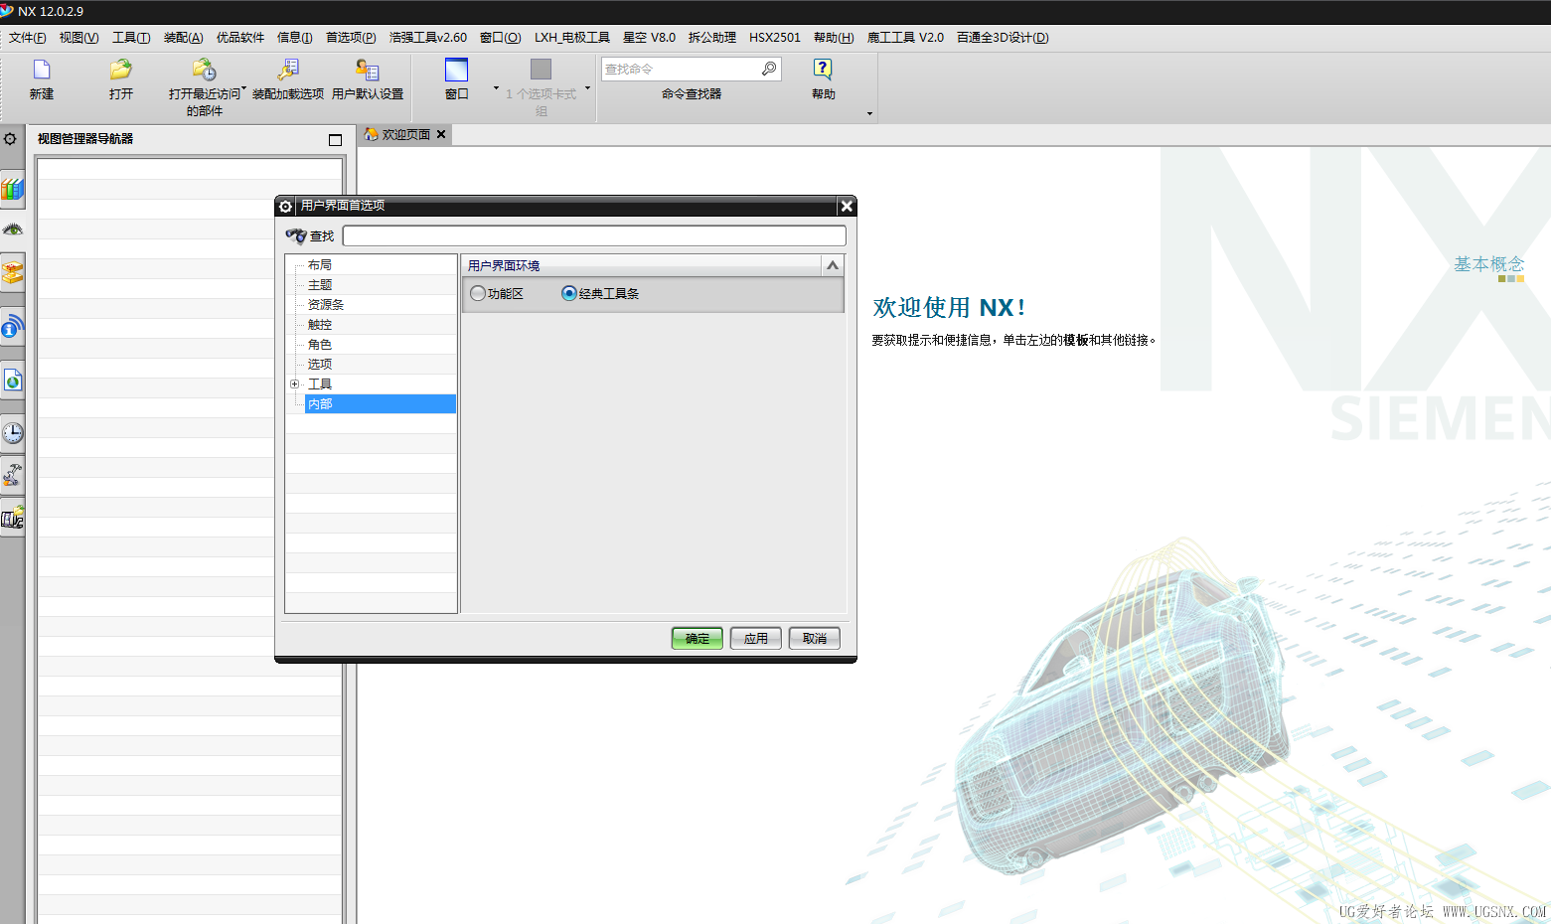Open the robot roles resource tab

[12, 475]
